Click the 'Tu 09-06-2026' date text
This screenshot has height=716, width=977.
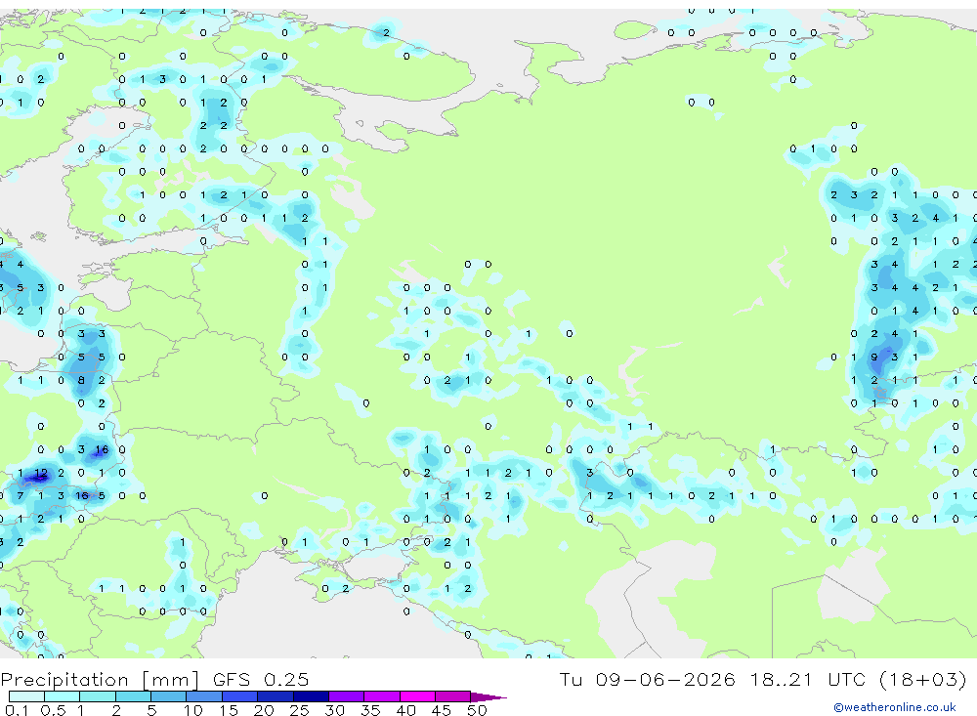coord(648,679)
